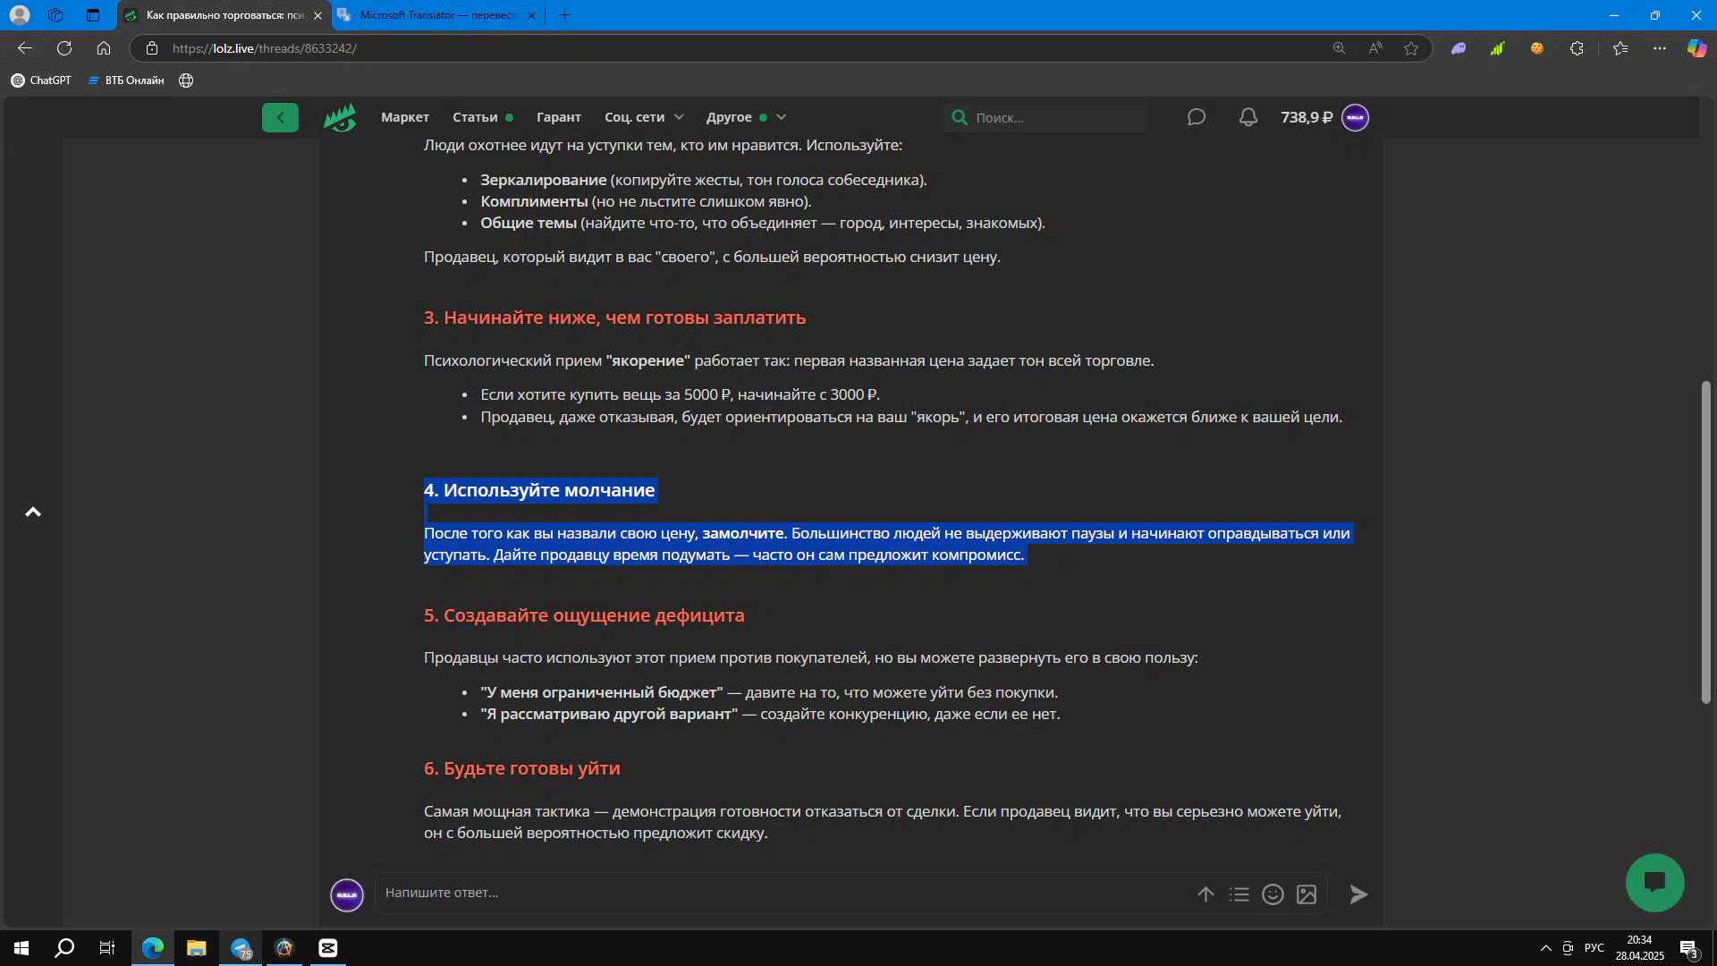Image resolution: width=1717 pixels, height=966 pixels.
Task: Open the lolz.live home logo
Action: 340,117
